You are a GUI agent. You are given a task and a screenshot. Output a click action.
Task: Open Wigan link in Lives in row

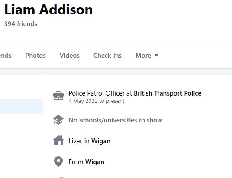coord(101,141)
